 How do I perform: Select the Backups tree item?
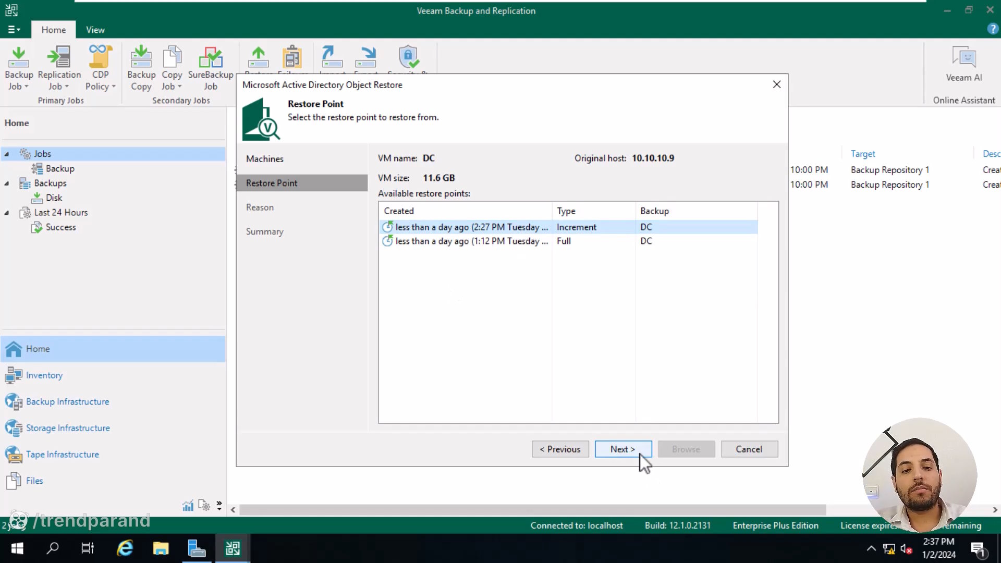43,183
